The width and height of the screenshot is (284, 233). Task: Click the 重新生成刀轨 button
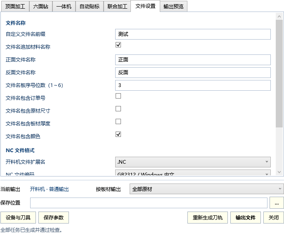[208, 217]
